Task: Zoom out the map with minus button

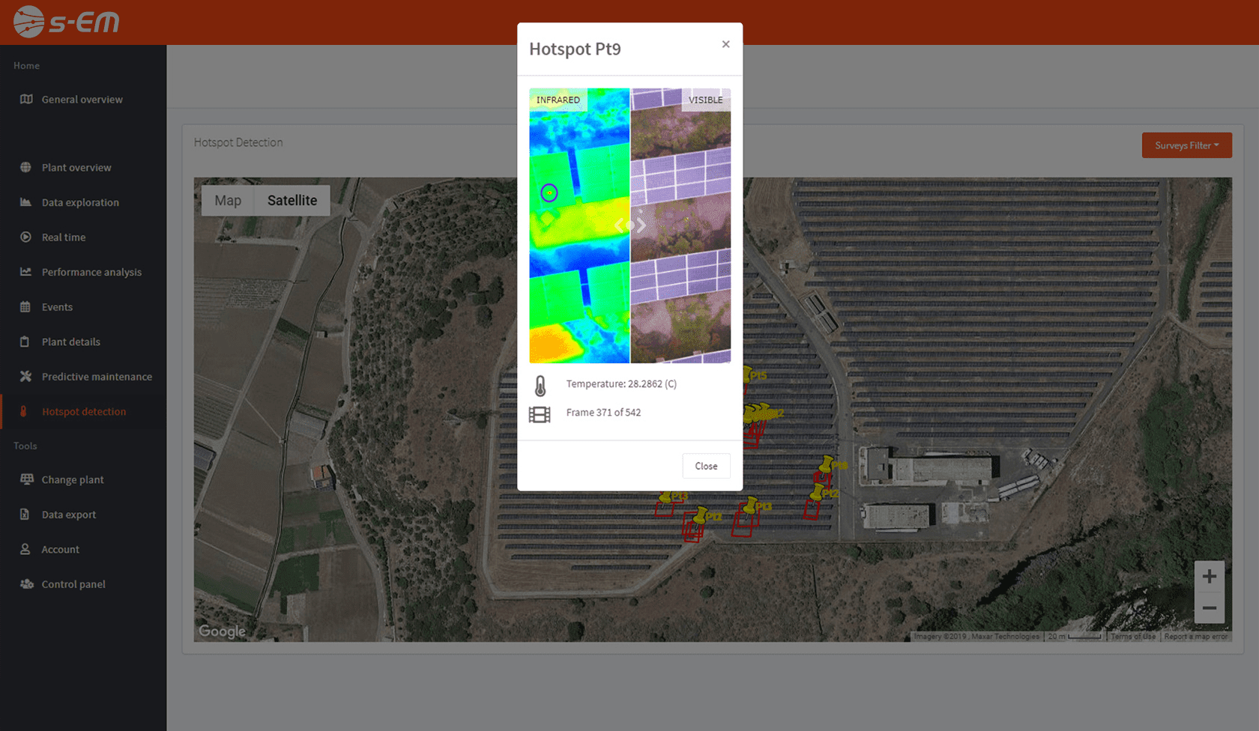Action: coord(1209,607)
